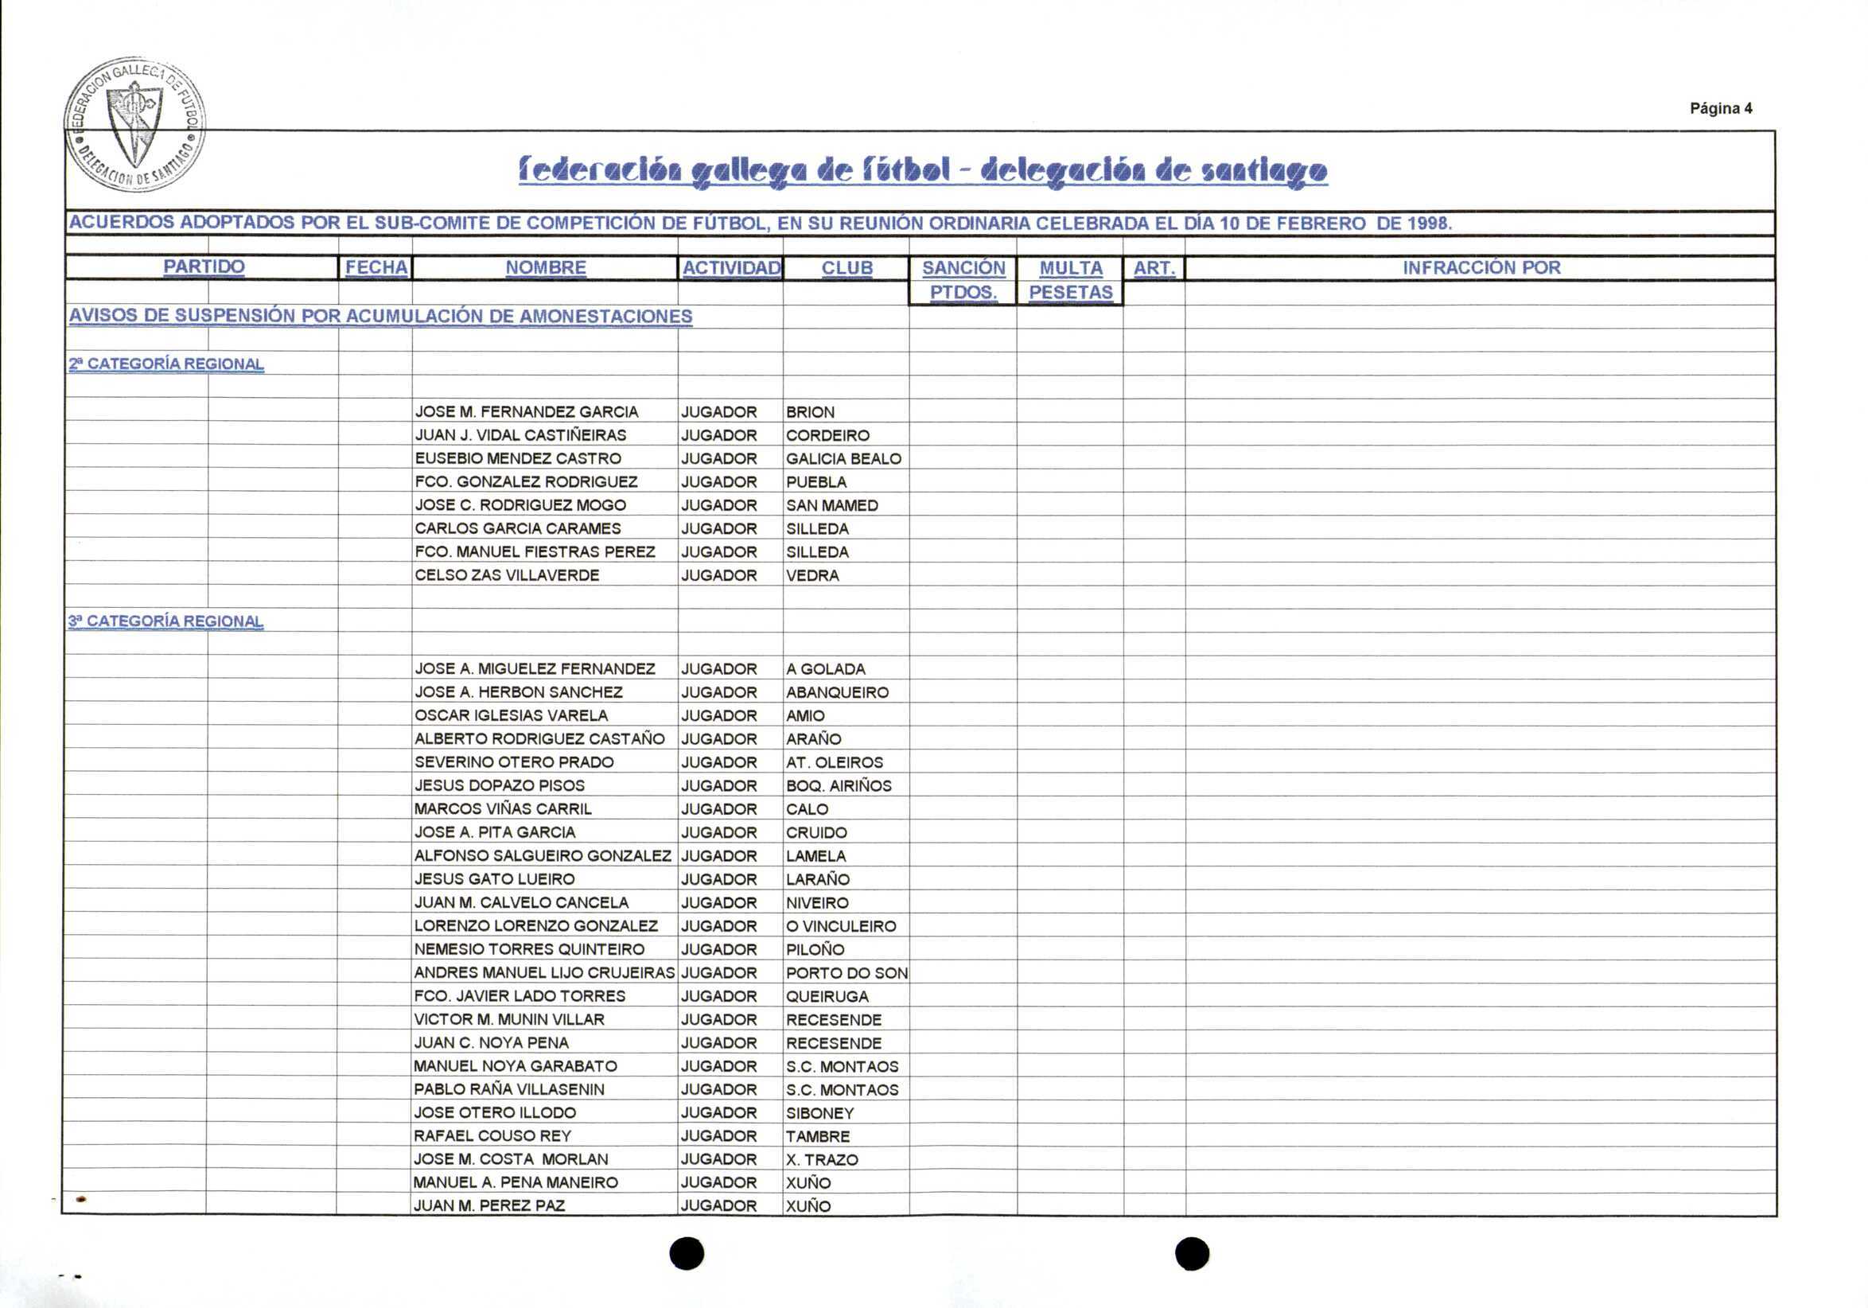
Task: Select the PORTO DO SON club cell
Action: (x=846, y=973)
